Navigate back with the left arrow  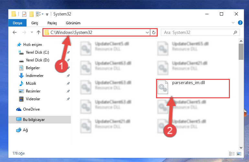(15, 32)
